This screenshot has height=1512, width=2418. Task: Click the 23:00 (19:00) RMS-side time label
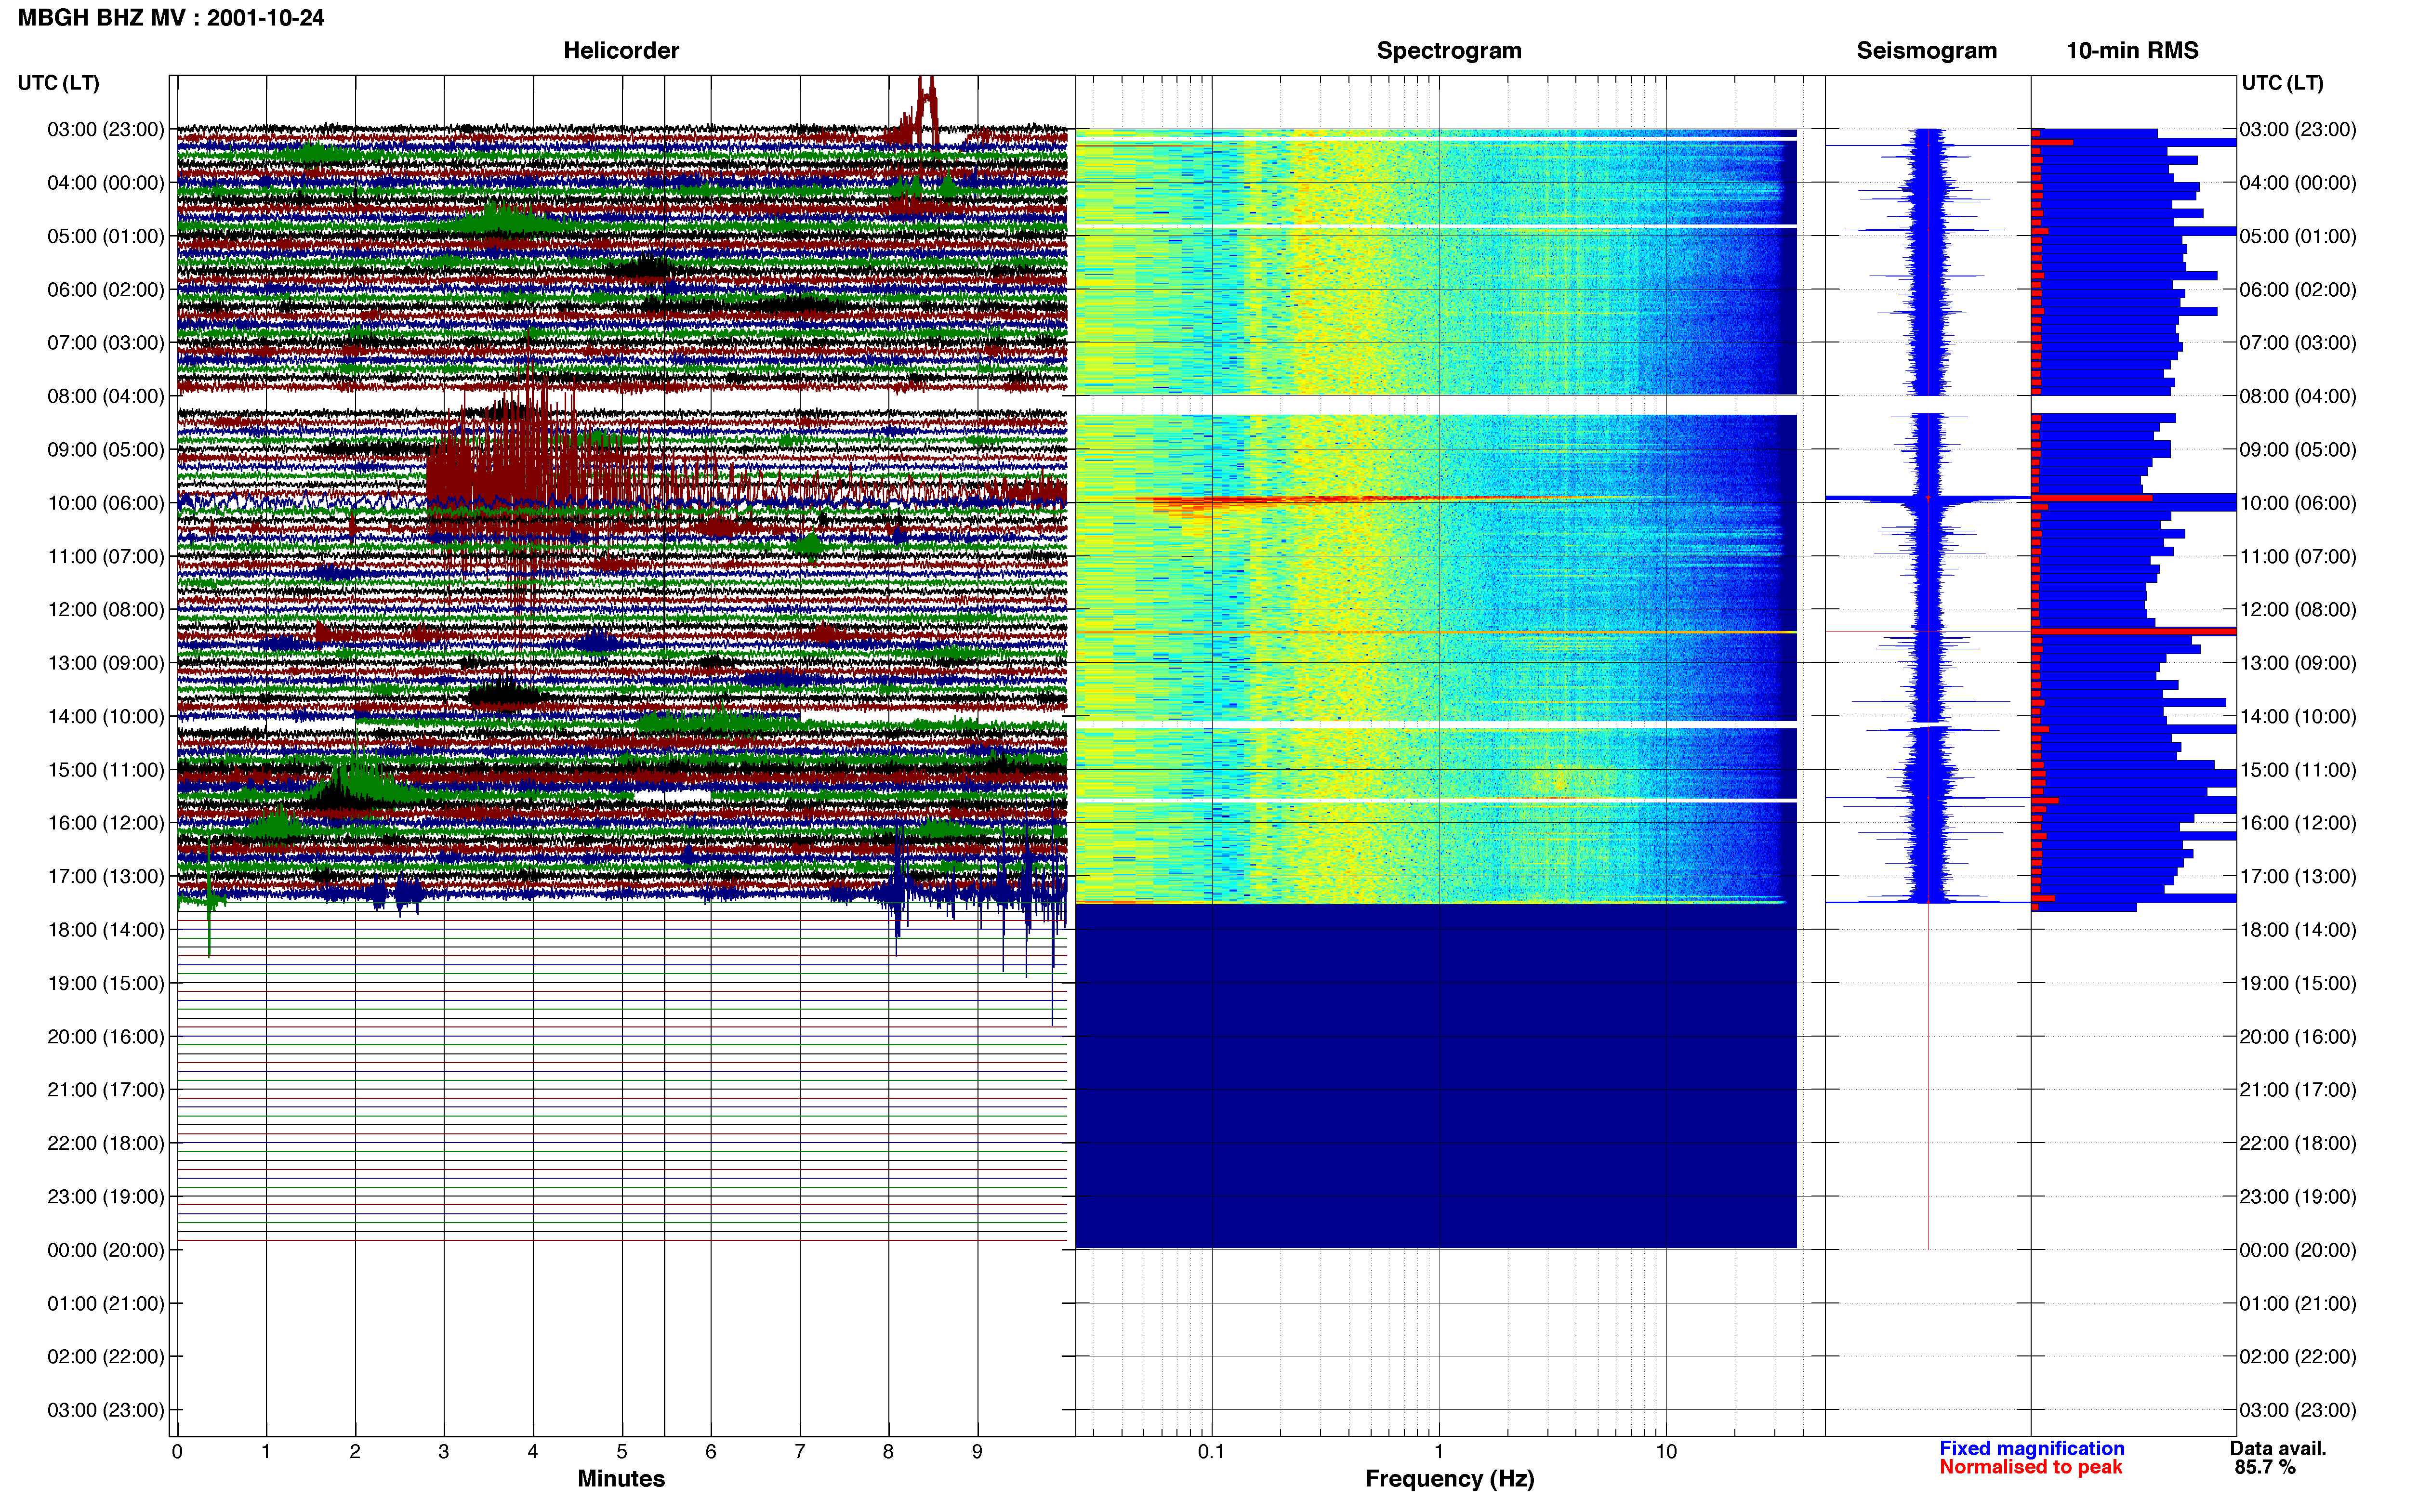(x=2298, y=1197)
